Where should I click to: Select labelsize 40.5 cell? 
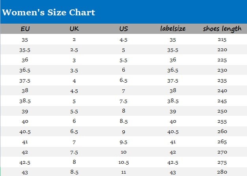[172, 132]
